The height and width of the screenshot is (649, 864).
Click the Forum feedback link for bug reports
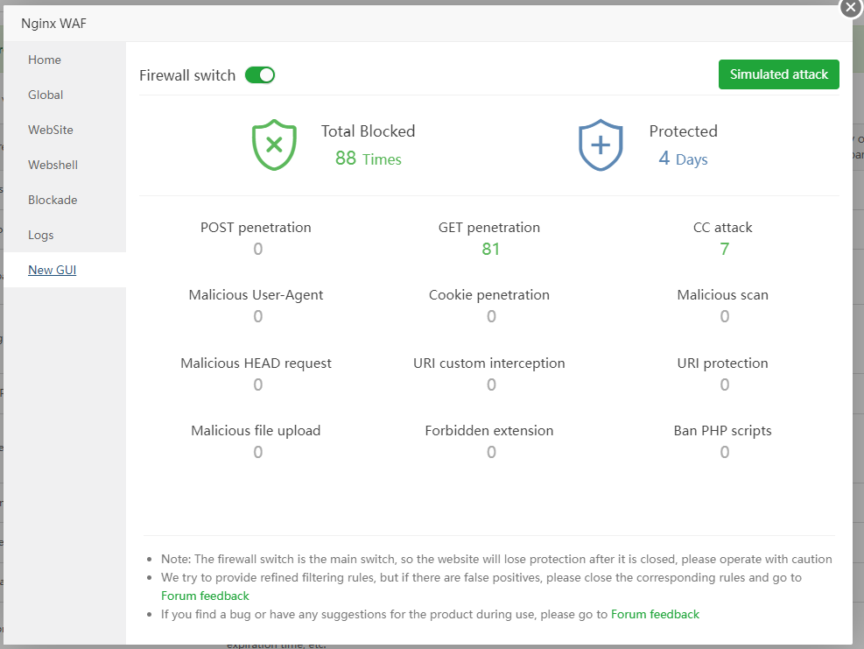coord(655,614)
